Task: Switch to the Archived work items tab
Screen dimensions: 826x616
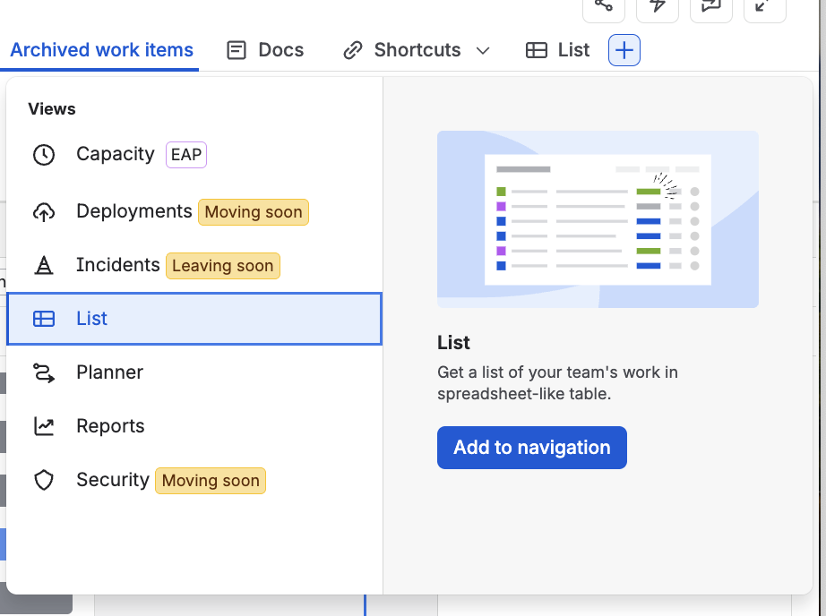Action: pyautogui.click(x=101, y=50)
